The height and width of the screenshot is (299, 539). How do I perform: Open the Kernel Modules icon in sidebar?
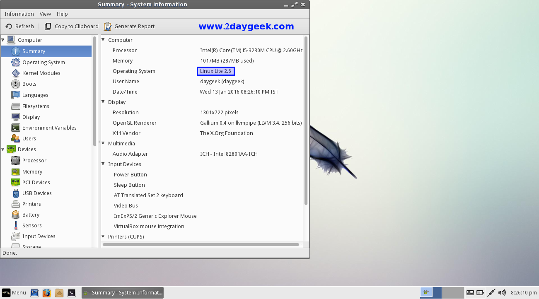coord(16,73)
